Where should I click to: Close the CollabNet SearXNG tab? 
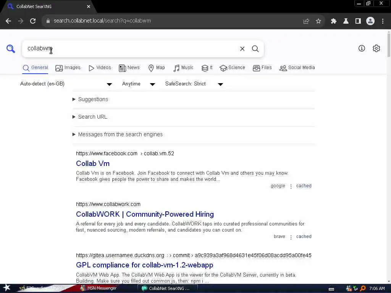89,6
